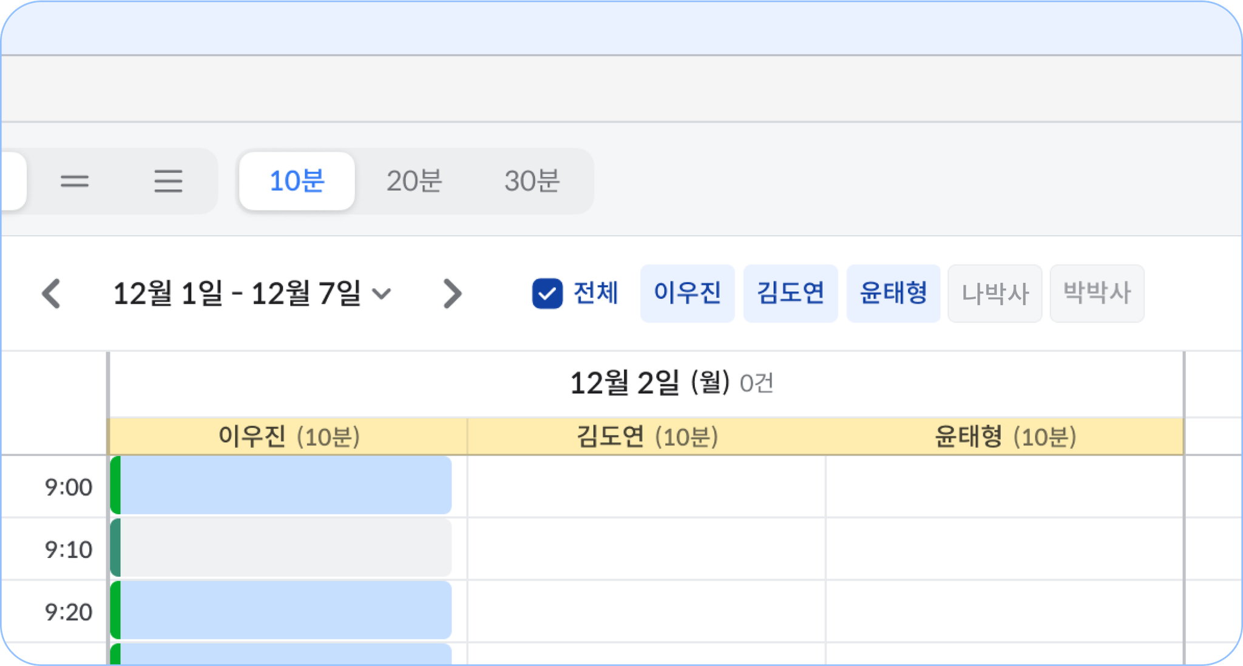The height and width of the screenshot is (666, 1243).
Task: Toggle doctor filter 윤태형
Action: coord(893,294)
